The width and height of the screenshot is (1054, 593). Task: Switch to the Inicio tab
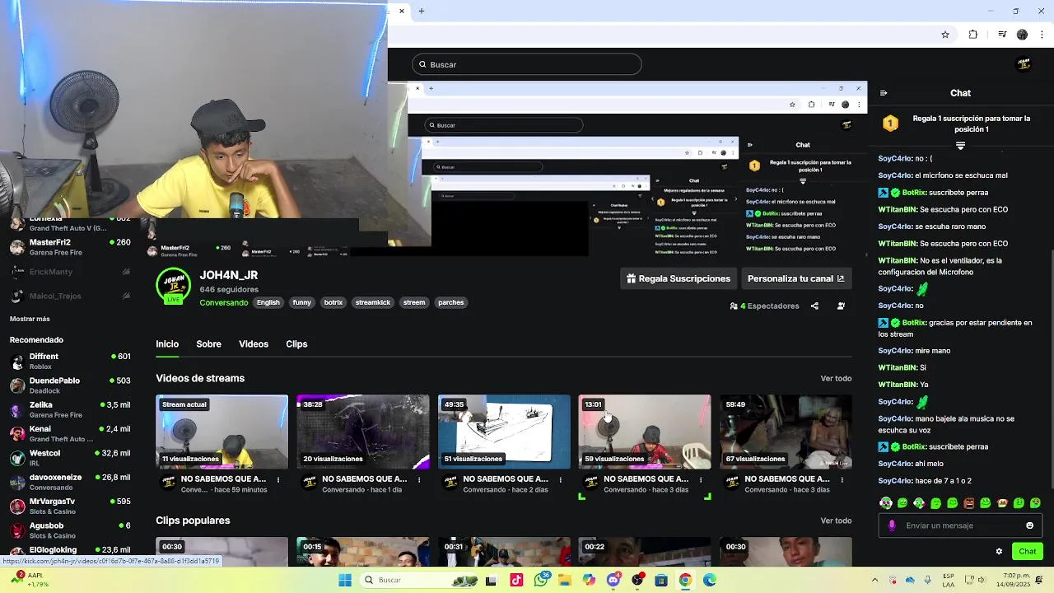167,344
